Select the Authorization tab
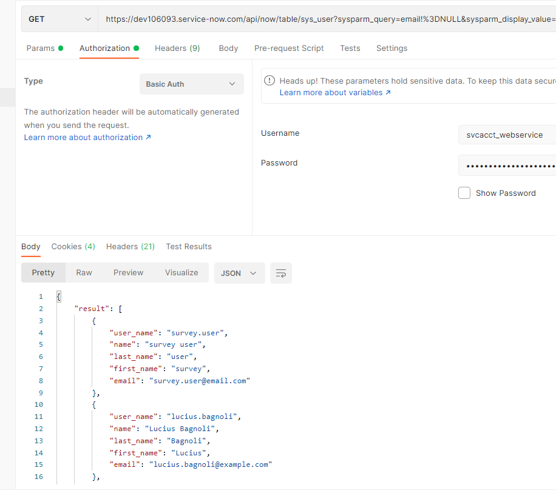 [x=109, y=48]
